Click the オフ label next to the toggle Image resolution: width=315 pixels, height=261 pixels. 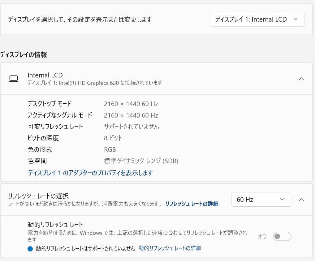(262, 236)
